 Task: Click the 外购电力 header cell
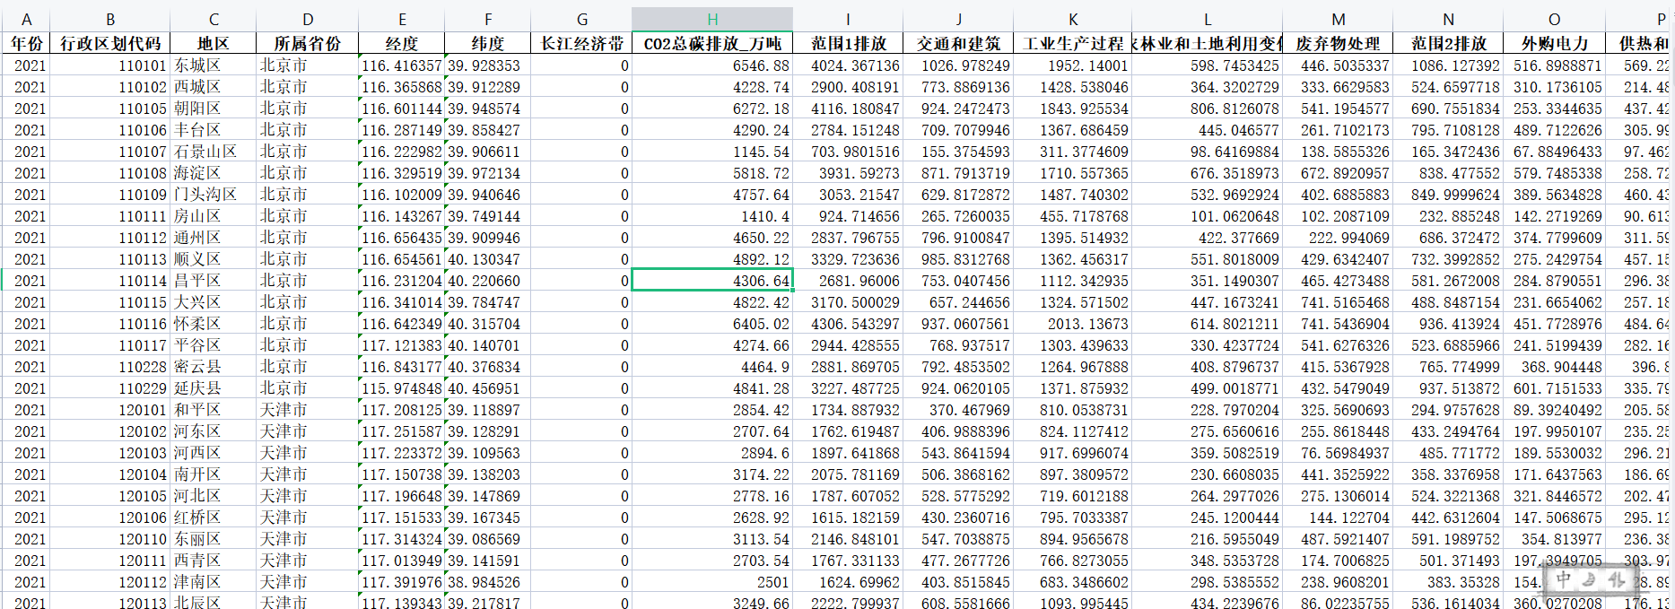click(1555, 43)
